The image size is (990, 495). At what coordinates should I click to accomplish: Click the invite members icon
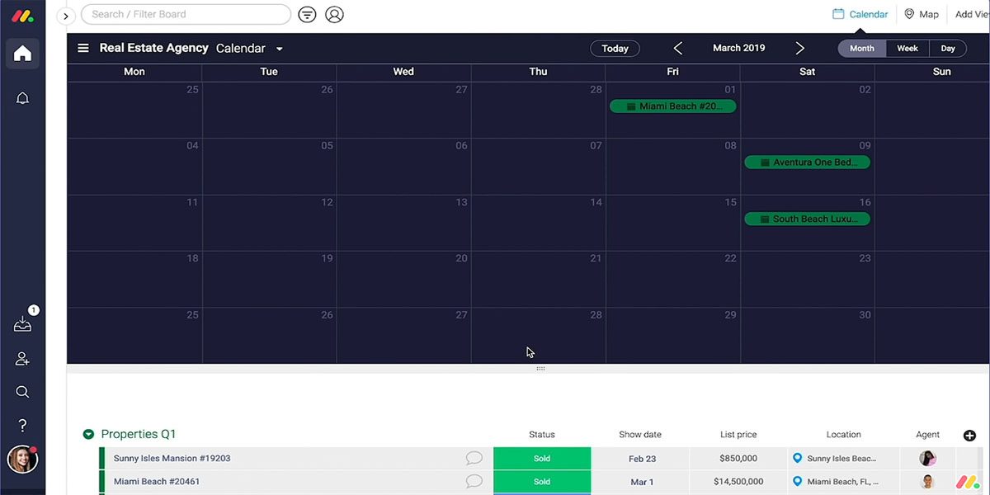pyautogui.click(x=22, y=359)
